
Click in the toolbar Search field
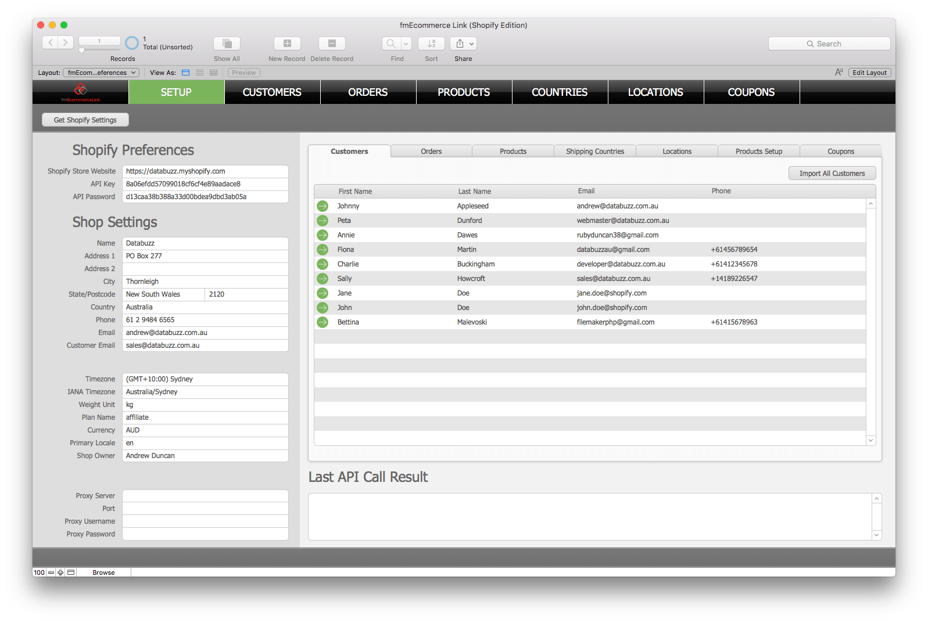click(829, 44)
